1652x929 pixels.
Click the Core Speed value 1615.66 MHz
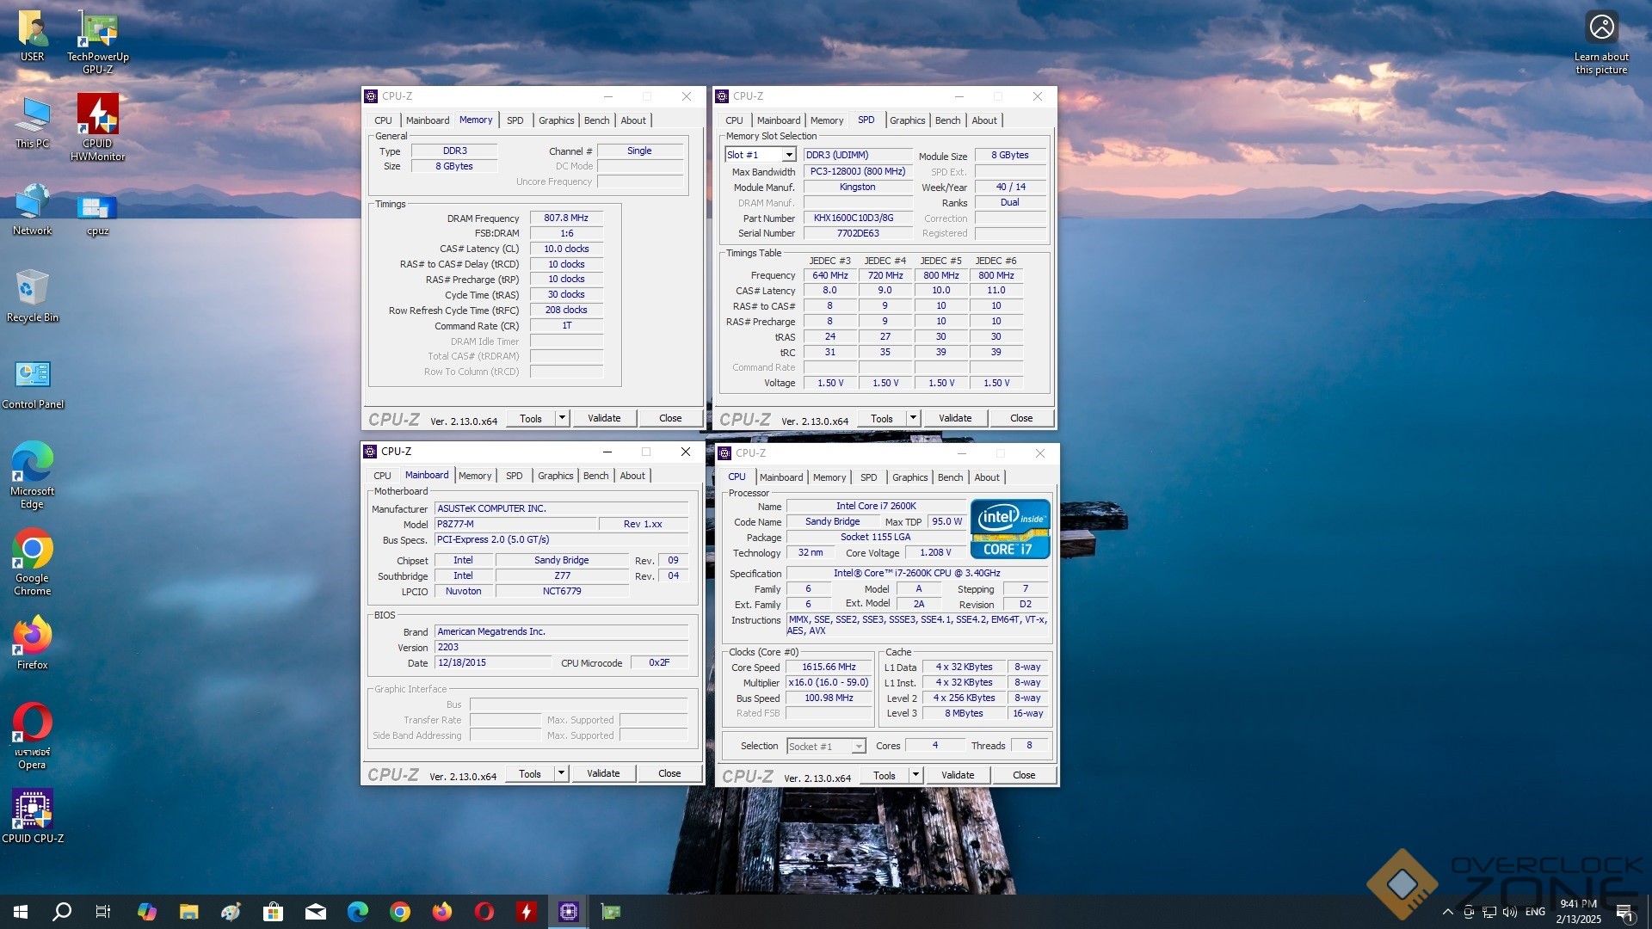829,668
